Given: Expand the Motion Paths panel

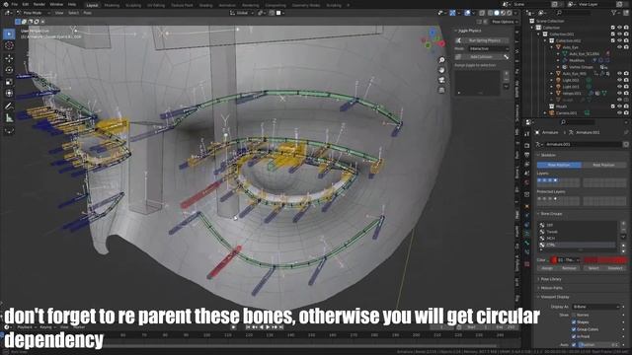Looking at the screenshot, I should click(551, 288).
